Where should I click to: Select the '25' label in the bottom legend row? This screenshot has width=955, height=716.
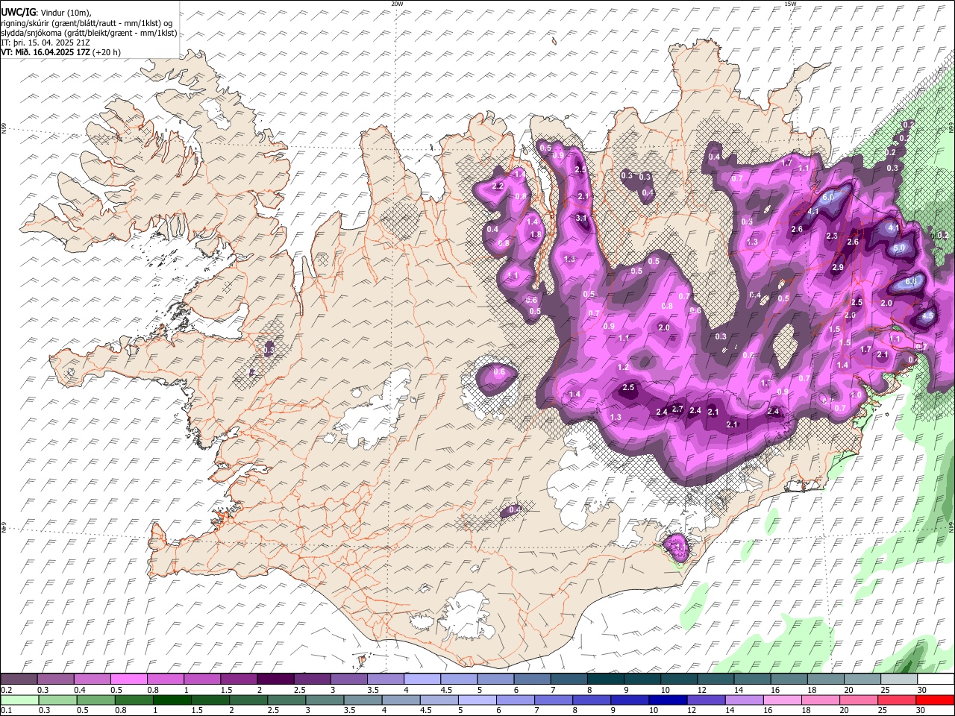pos(882,711)
